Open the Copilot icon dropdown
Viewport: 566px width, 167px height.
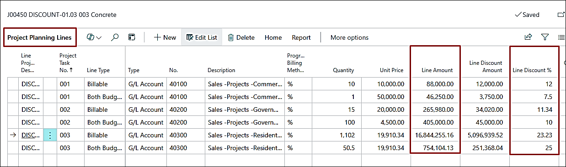[94, 37]
